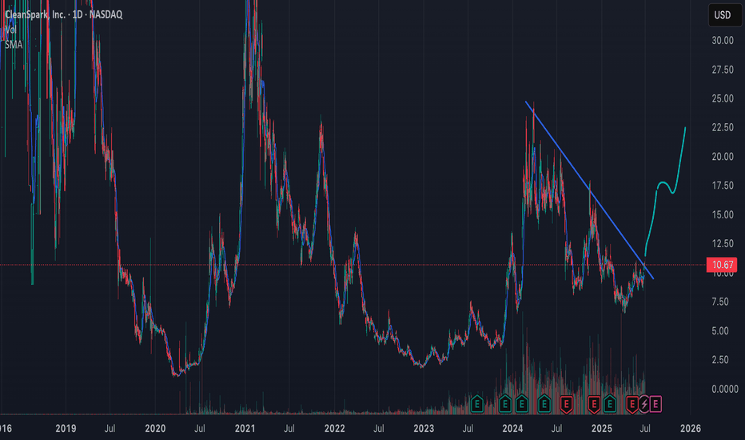Screen dimensions: 745x440
Task: Click the 30.00 price axis label
Action: 722,41
